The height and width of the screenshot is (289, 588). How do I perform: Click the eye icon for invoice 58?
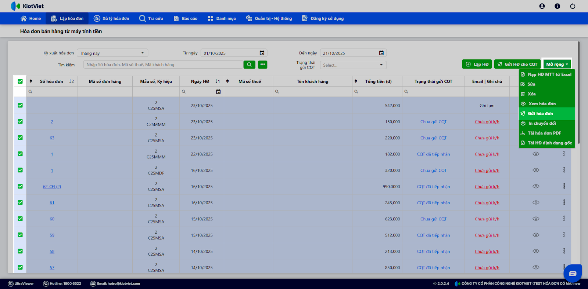point(536,251)
